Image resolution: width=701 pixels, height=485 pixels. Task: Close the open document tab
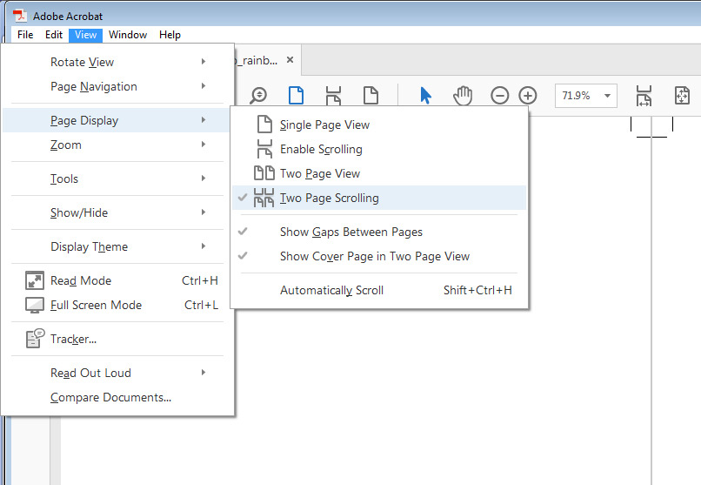point(290,60)
